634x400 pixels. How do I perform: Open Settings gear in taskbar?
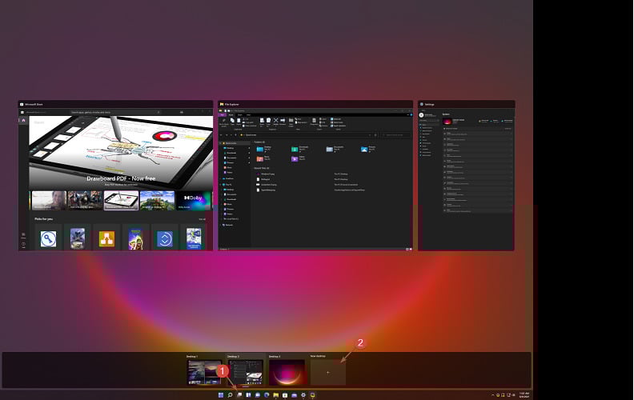coord(303,395)
